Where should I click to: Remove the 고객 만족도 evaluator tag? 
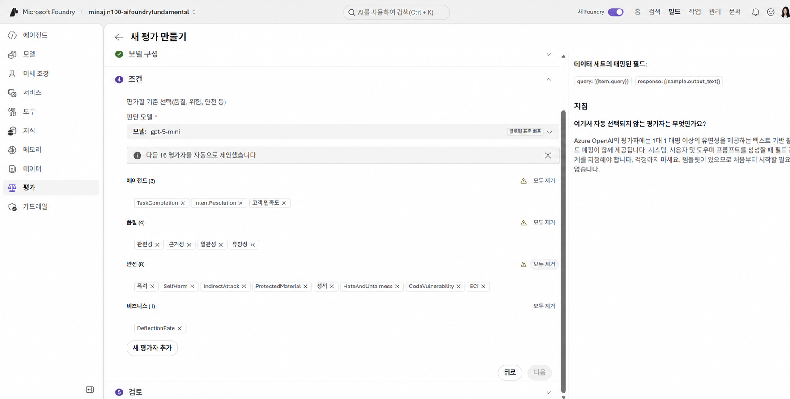click(284, 203)
